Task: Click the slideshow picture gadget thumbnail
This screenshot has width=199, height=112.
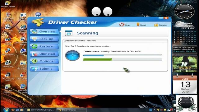Action: click(185, 64)
